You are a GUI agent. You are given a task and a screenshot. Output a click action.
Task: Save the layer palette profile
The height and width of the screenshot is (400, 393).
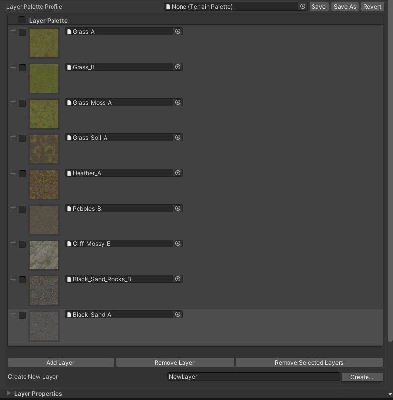tap(318, 7)
